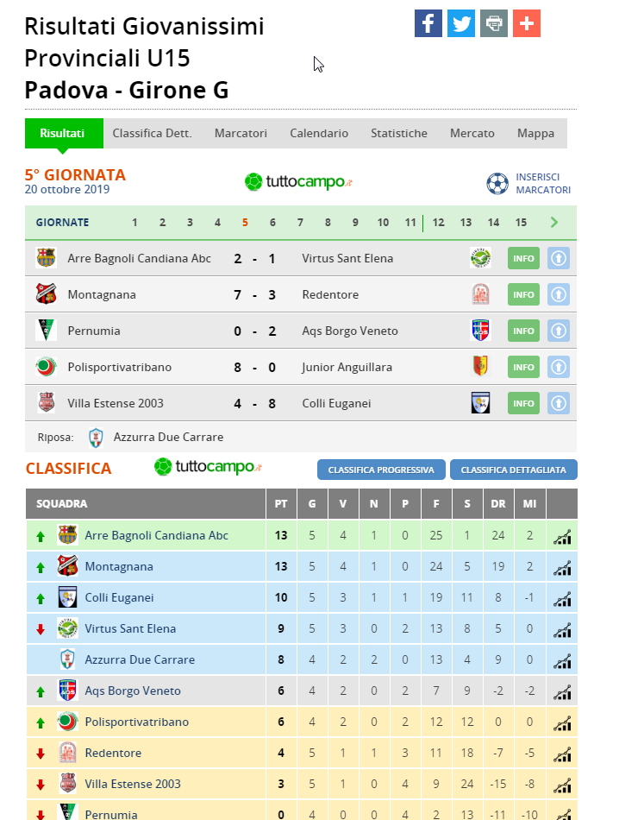Share page on Facebook icon
The height and width of the screenshot is (820, 619).
[x=428, y=23]
